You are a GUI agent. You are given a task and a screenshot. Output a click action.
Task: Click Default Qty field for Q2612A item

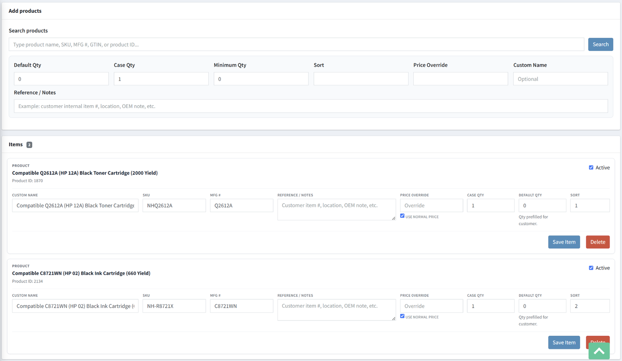click(x=542, y=206)
